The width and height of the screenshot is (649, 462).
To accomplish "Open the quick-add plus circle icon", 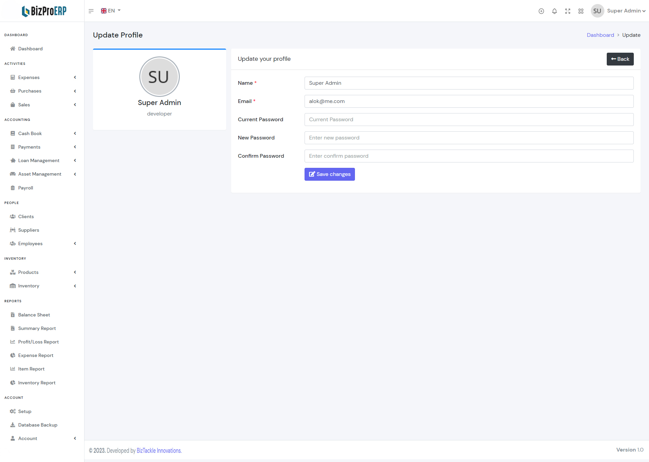I will click(x=541, y=11).
